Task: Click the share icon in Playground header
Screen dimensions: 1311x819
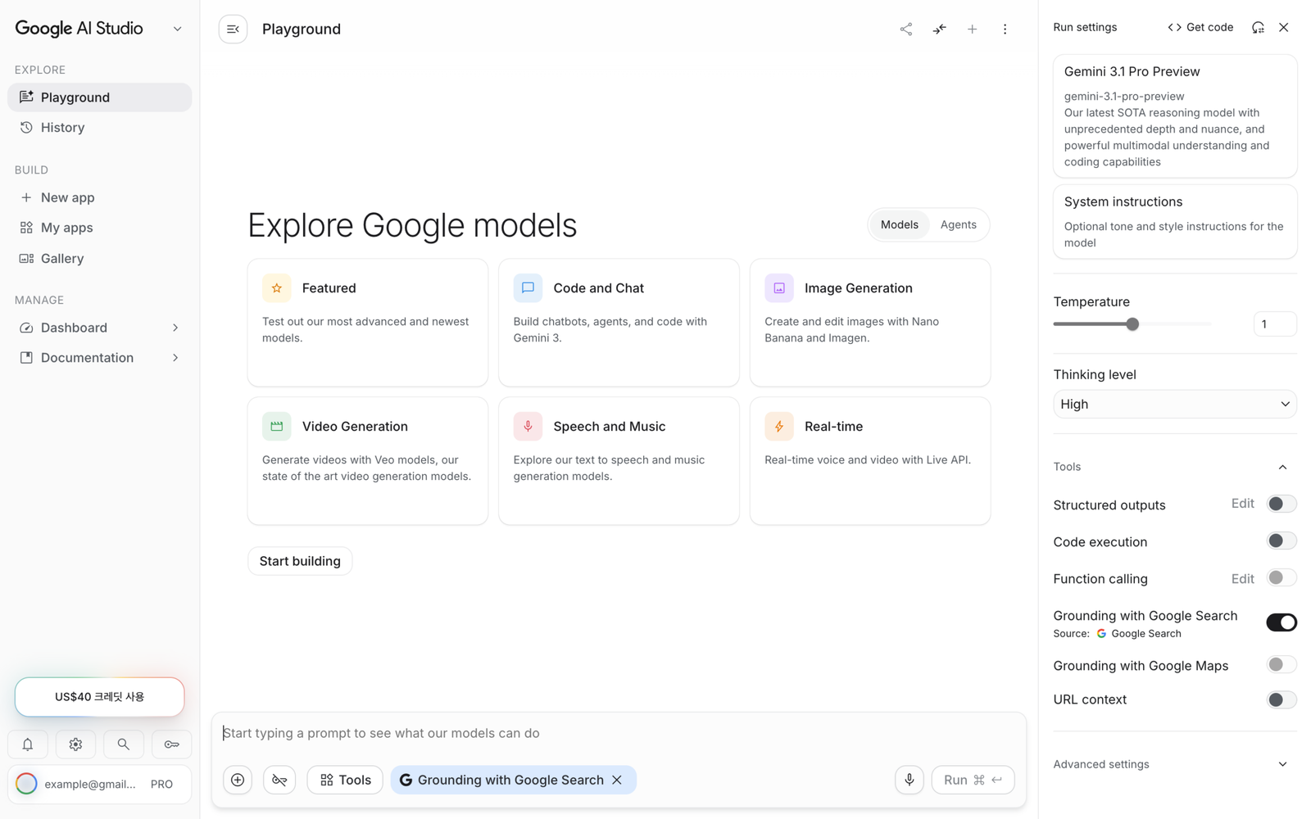Action: [x=905, y=29]
